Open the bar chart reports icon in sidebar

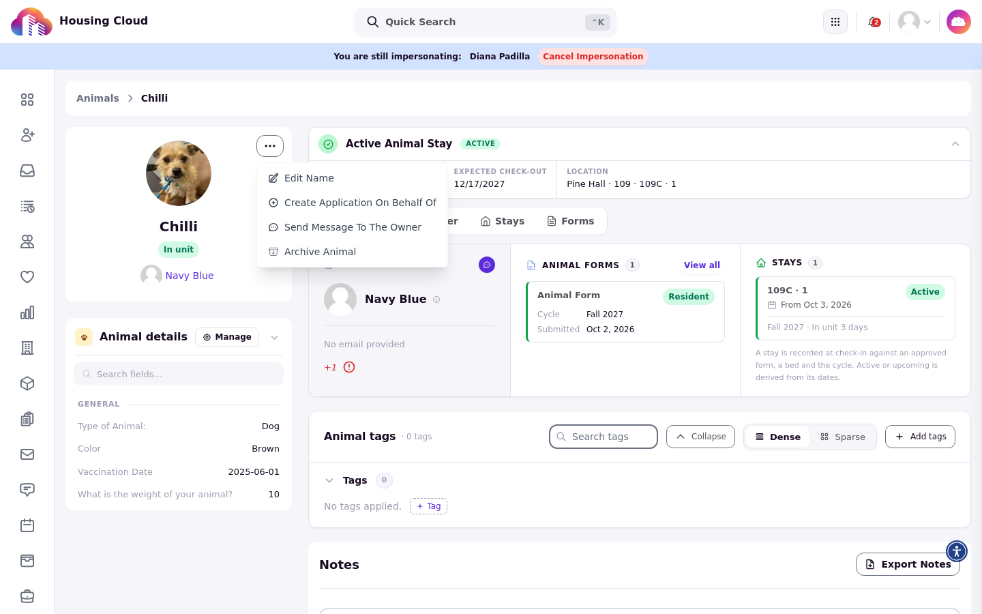pos(27,312)
